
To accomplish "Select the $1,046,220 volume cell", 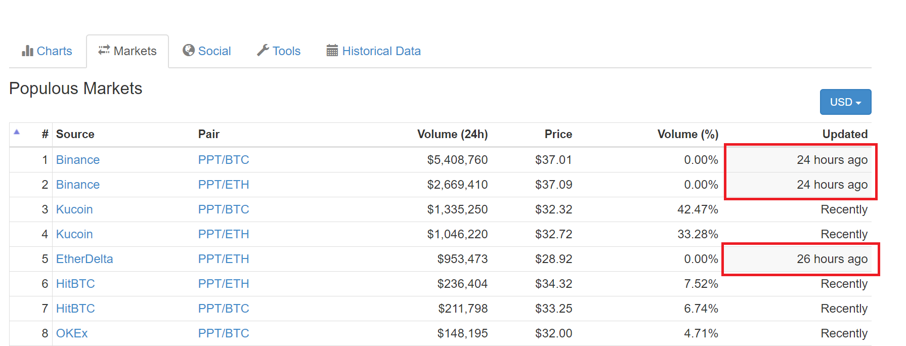I will [457, 234].
